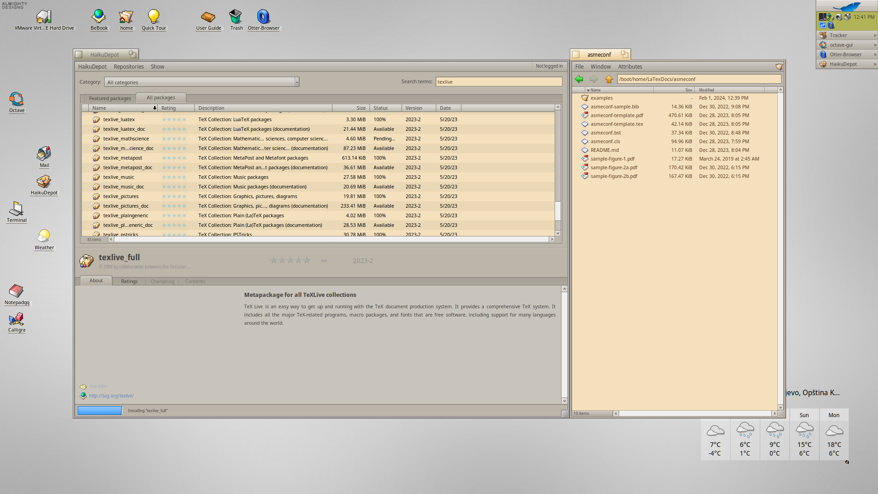Screen dimensions: 878x494
Task: Click the back arrow in asmeconf window
Action: [579, 79]
